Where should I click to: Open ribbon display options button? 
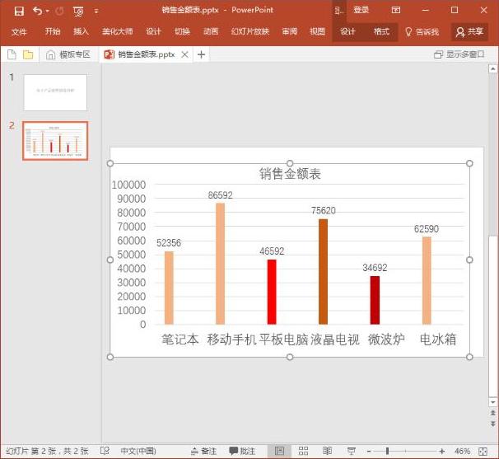pyautogui.click(x=396, y=10)
